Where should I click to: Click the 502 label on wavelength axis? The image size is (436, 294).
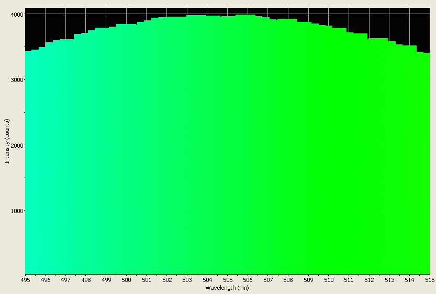coord(166,280)
